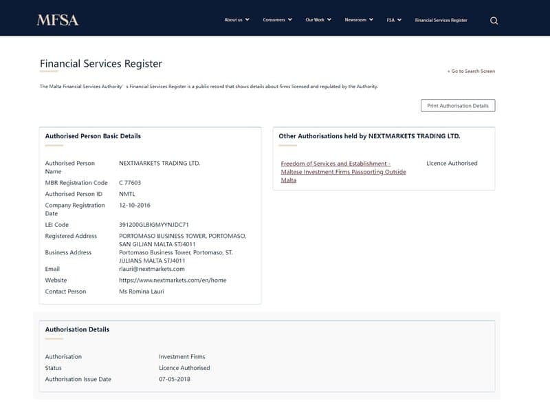
Task: Expand the Consumers dropdown chevron
Action: [289, 20]
